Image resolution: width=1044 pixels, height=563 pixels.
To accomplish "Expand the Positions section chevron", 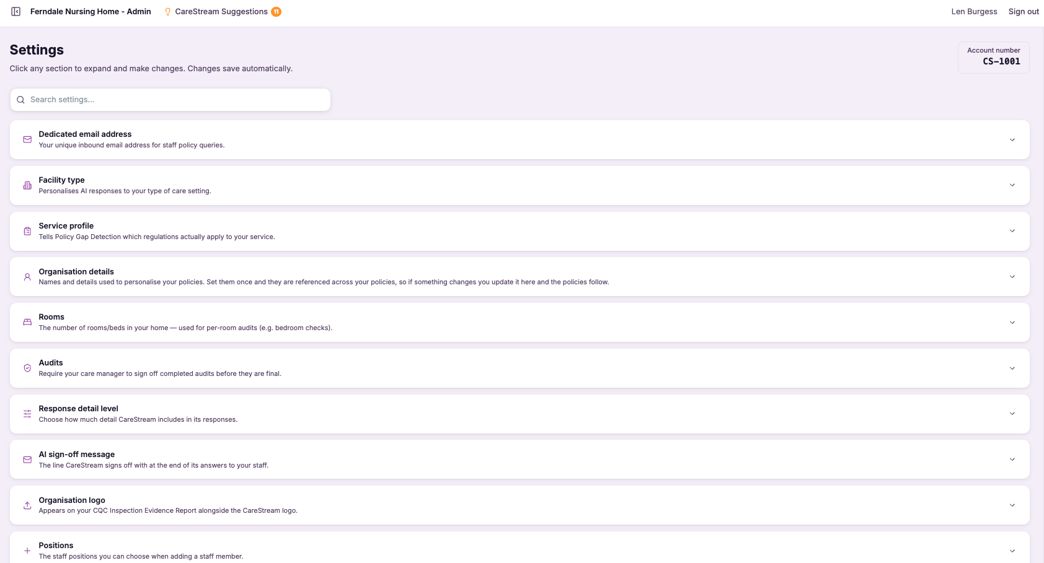I will [x=1012, y=551].
